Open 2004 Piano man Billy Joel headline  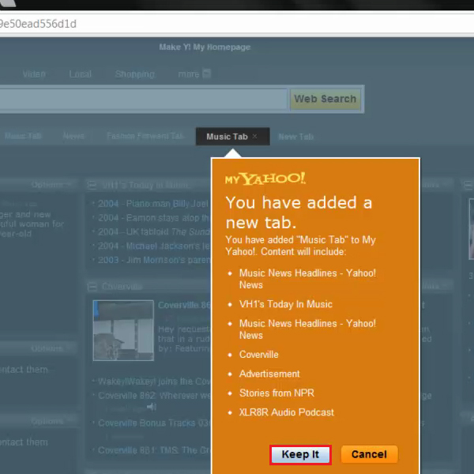tap(154, 204)
